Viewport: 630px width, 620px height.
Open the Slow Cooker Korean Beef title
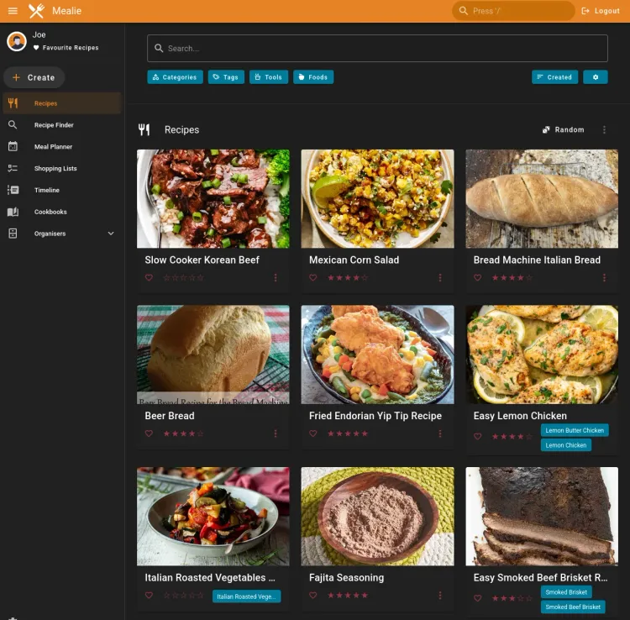(x=202, y=260)
